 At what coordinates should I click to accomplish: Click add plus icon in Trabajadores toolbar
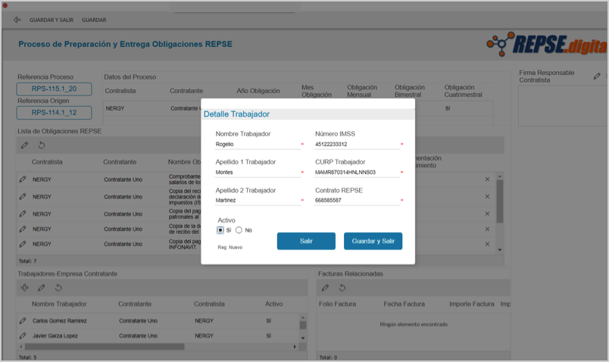click(24, 288)
